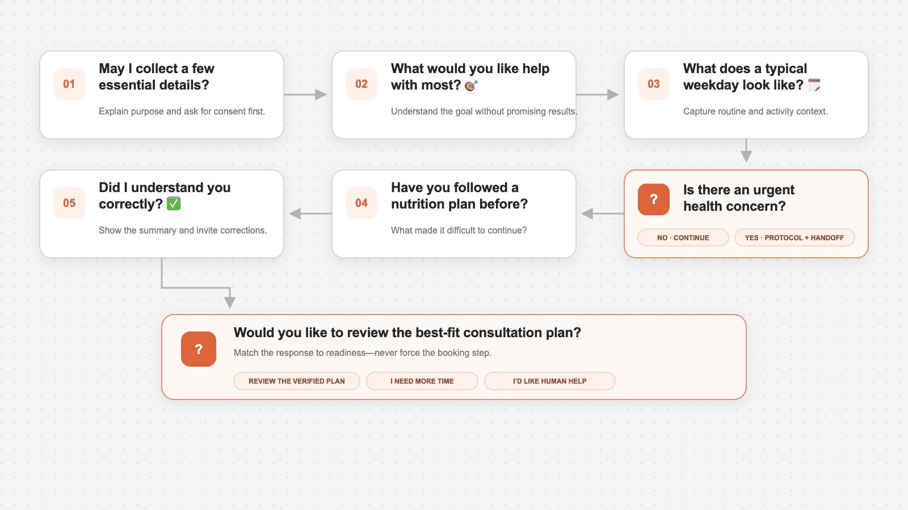Click the 04 step number badge
Viewport: 908px width, 510px height.
[361, 203]
